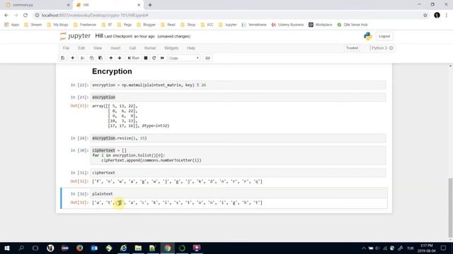This screenshot has height=254, width=453.
Task: Open Task View on taskbar
Action: pos(35,248)
